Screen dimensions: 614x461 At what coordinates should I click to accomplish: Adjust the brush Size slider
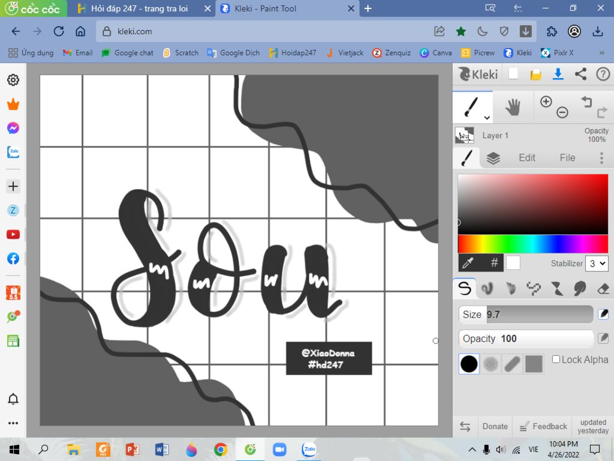click(x=526, y=315)
